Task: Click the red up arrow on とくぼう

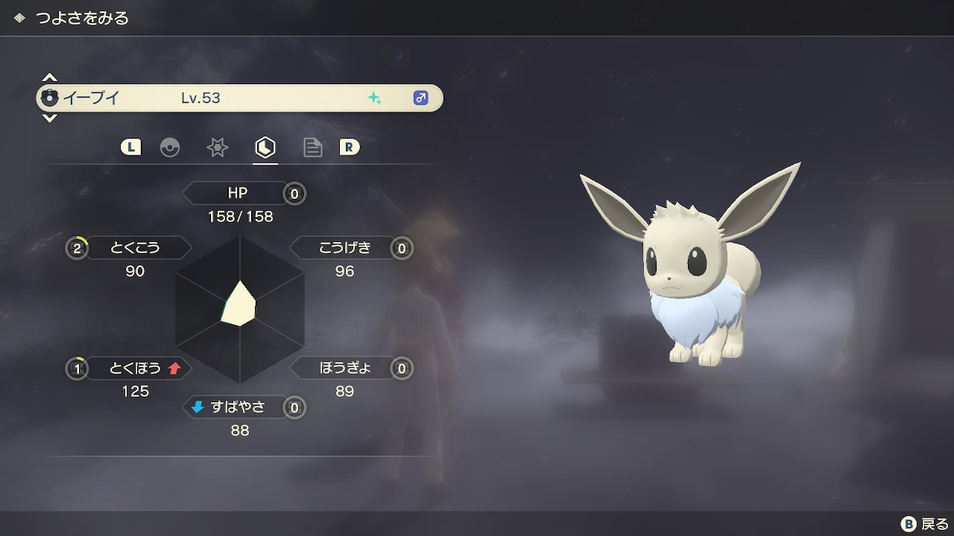Action: [x=174, y=368]
